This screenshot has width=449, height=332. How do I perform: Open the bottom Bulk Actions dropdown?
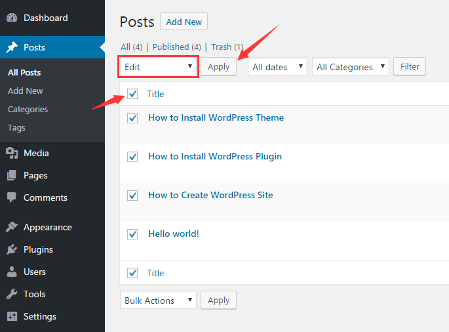click(158, 300)
